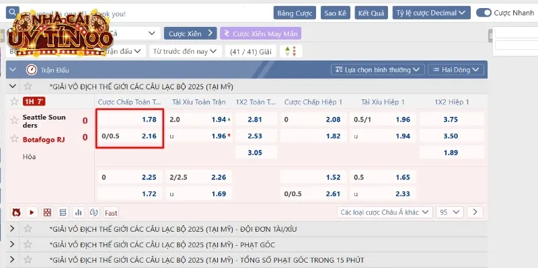
Task: Open the Bảng Cược tab
Action: pyautogui.click(x=295, y=13)
